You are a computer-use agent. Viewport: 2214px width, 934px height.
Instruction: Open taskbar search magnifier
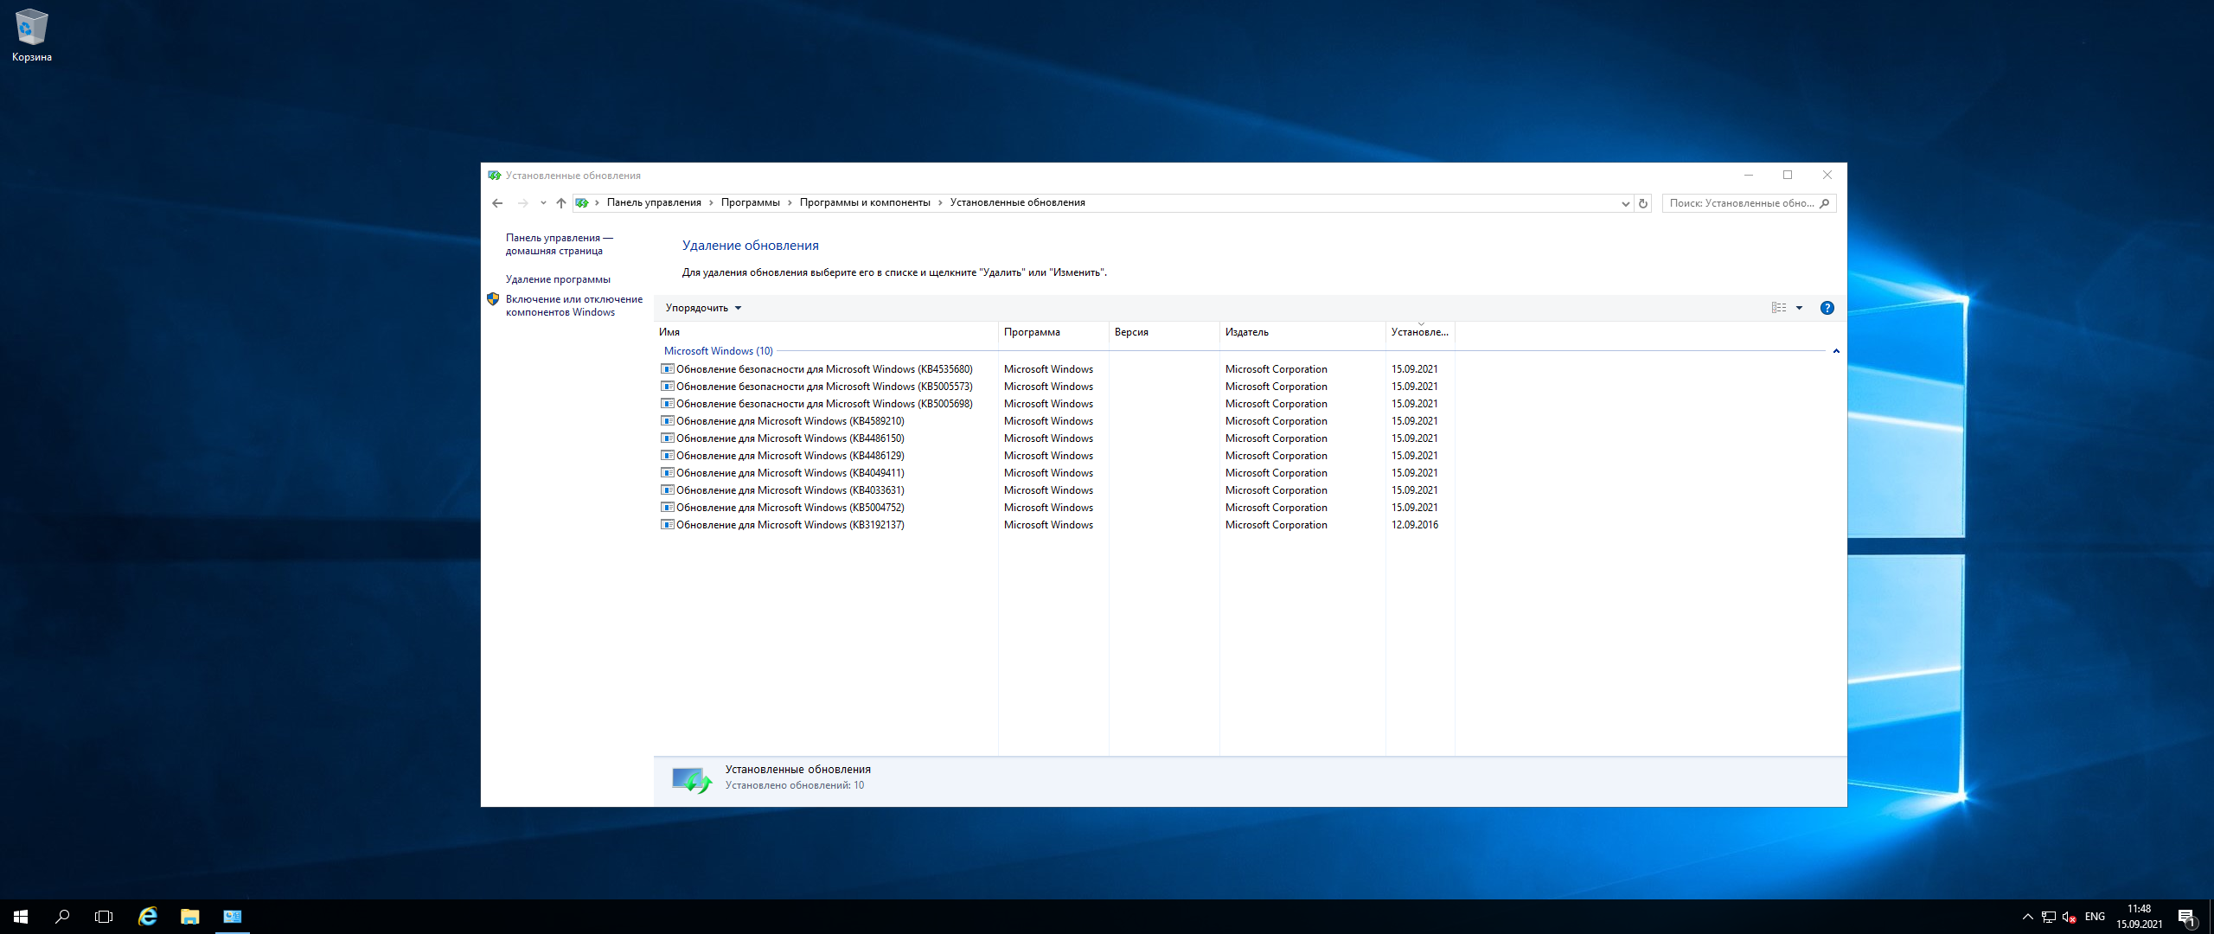click(x=62, y=917)
